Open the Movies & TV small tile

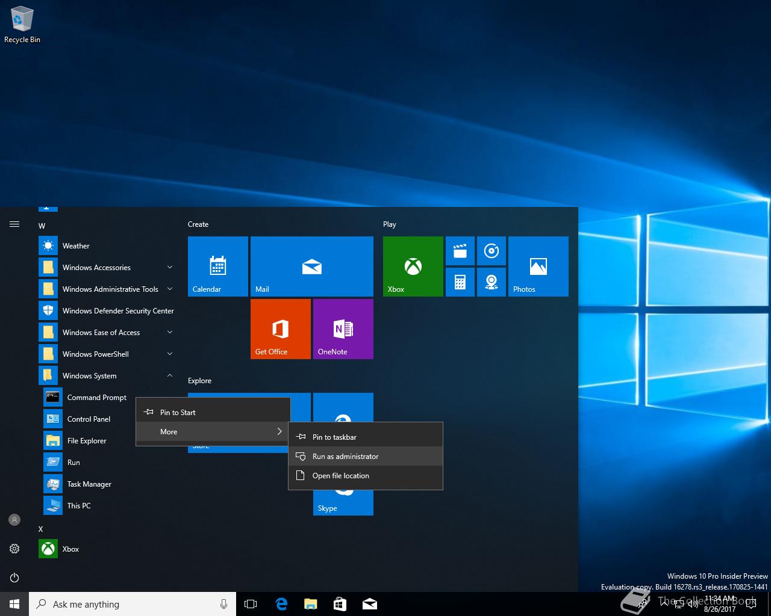(x=460, y=251)
